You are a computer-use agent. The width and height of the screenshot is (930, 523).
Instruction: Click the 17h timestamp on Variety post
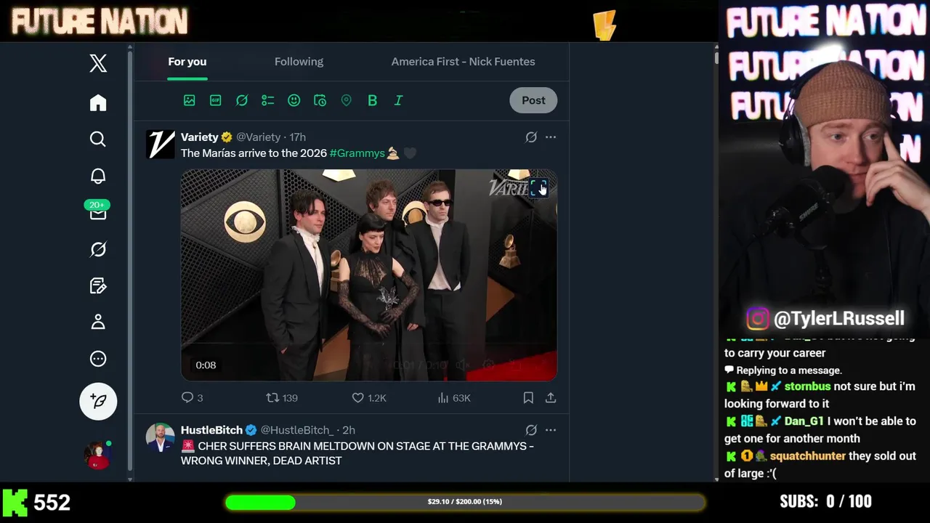click(x=298, y=137)
